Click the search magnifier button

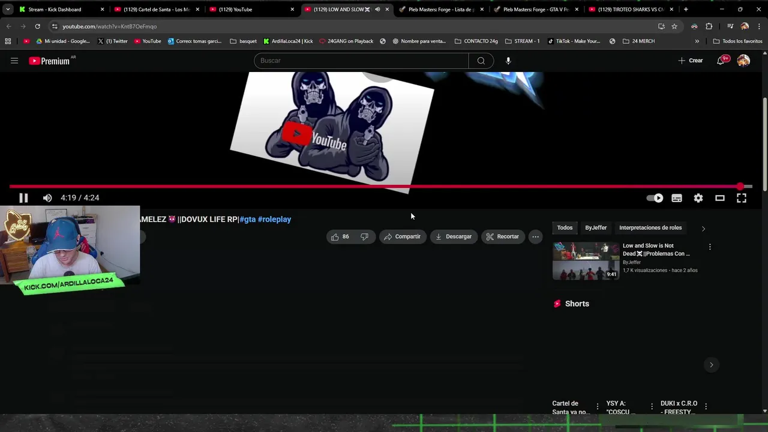tap(481, 61)
